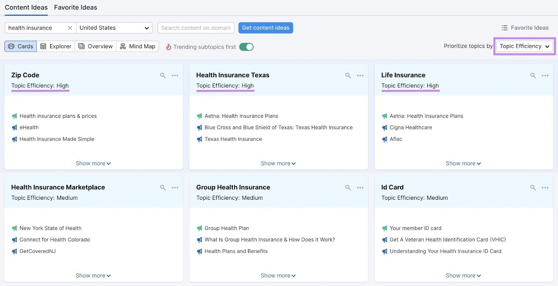Click green megaphone beside Group Health Plan
558x286 pixels.
[199, 228]
